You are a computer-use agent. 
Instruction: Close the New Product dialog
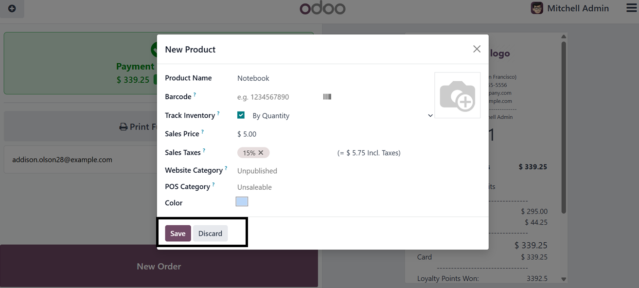[x=477, y=49]
